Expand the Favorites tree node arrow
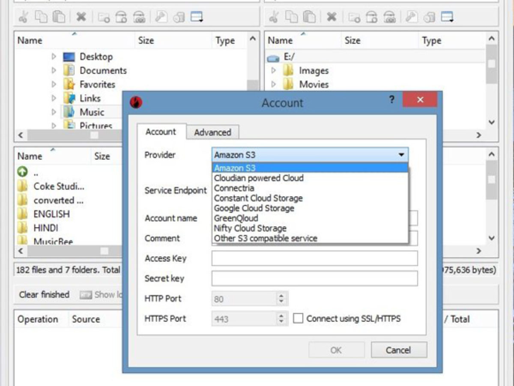Image resolution: width=514 pixels, height=386 pixels. tap(54, 84)
